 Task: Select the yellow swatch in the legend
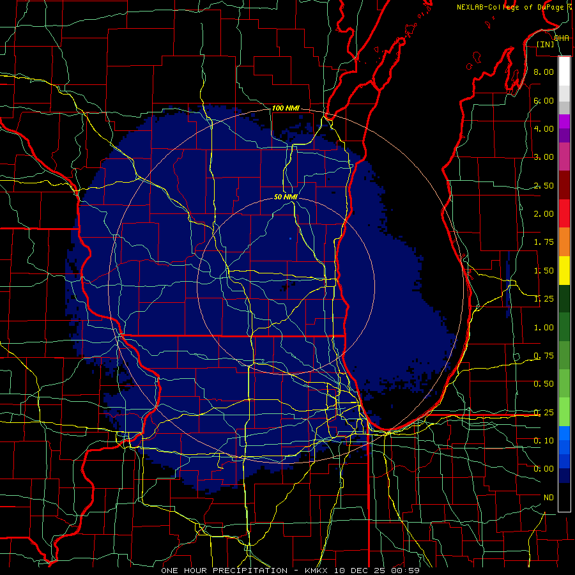coord(564,270)
